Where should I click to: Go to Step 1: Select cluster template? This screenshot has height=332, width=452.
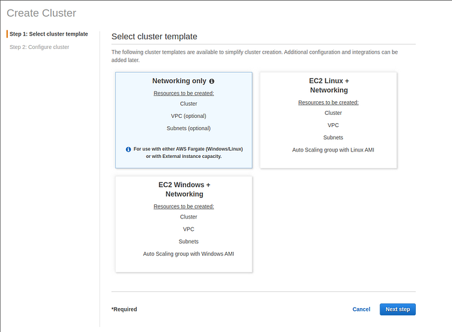pyautogui.click(x=48, y=34)
